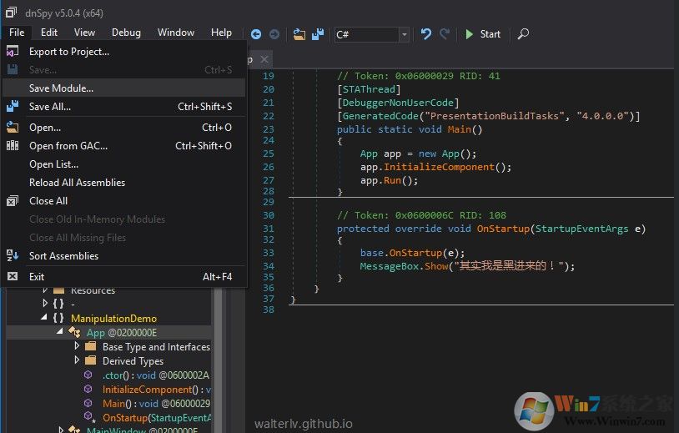Open the C# language dropdown
The image size is (679, 433).
click(x=404, y=34)
